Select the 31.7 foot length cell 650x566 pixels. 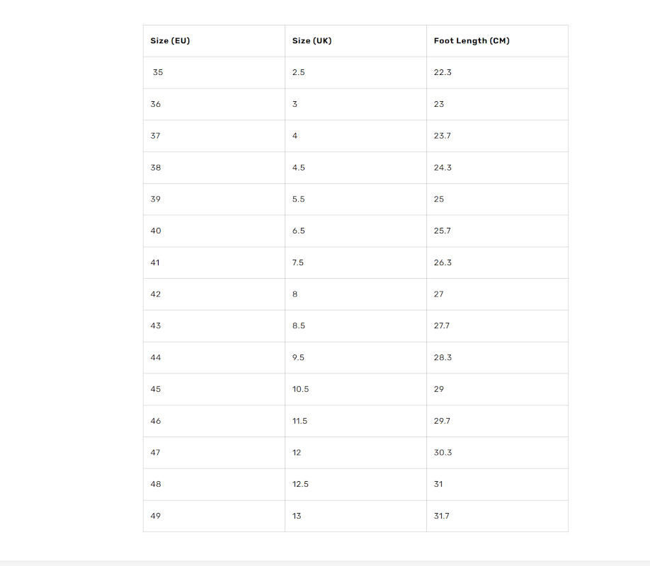pyautogui.click(x=442, y=516)
